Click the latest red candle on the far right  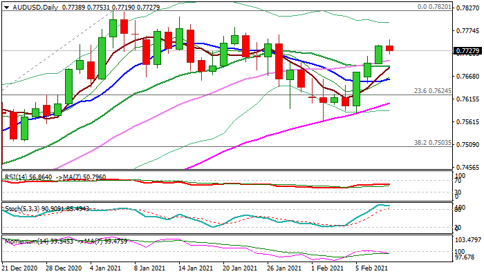tap(390, 48)
